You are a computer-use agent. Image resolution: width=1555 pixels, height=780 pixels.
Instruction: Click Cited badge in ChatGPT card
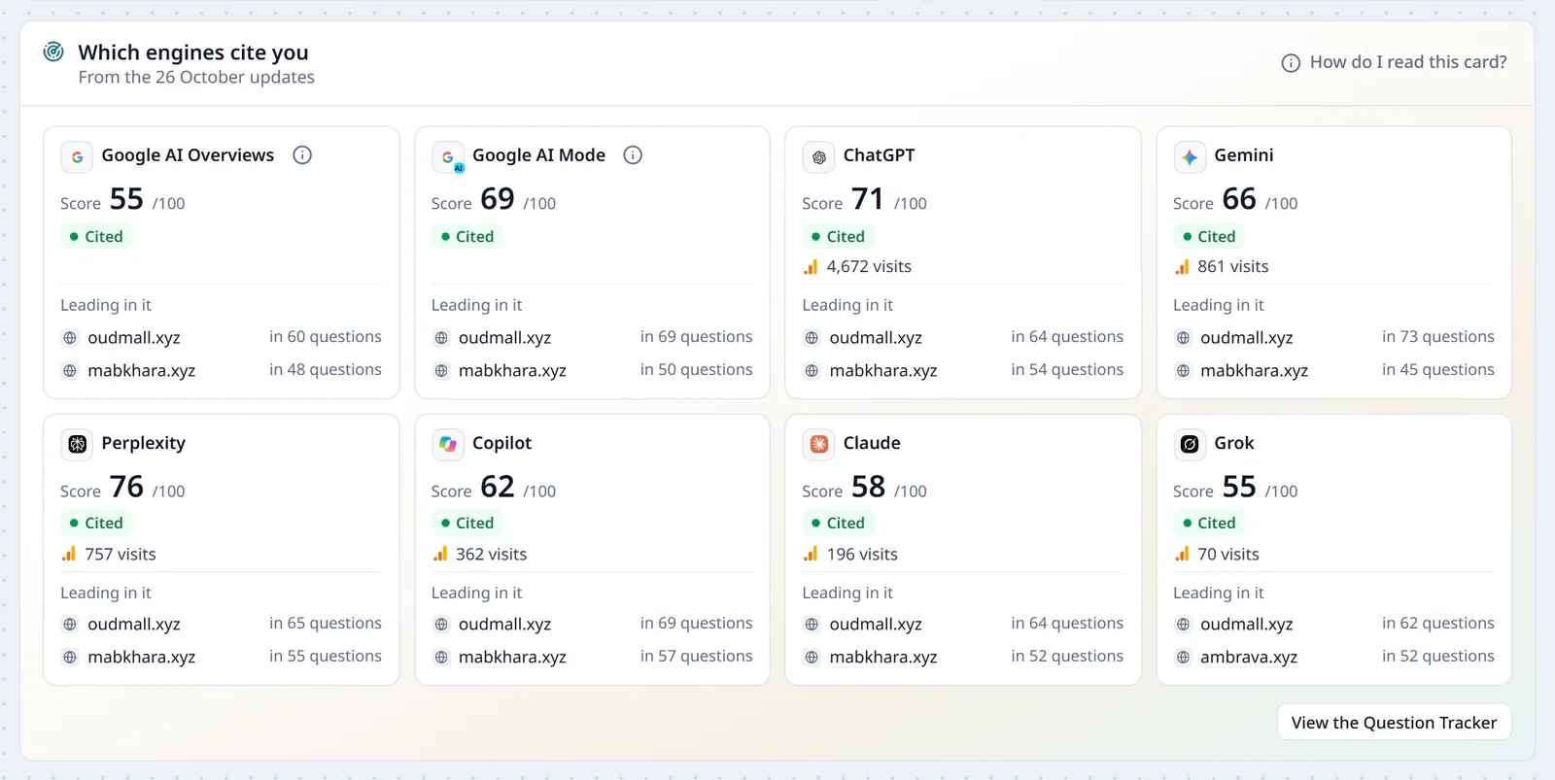[x=838, y=236]
